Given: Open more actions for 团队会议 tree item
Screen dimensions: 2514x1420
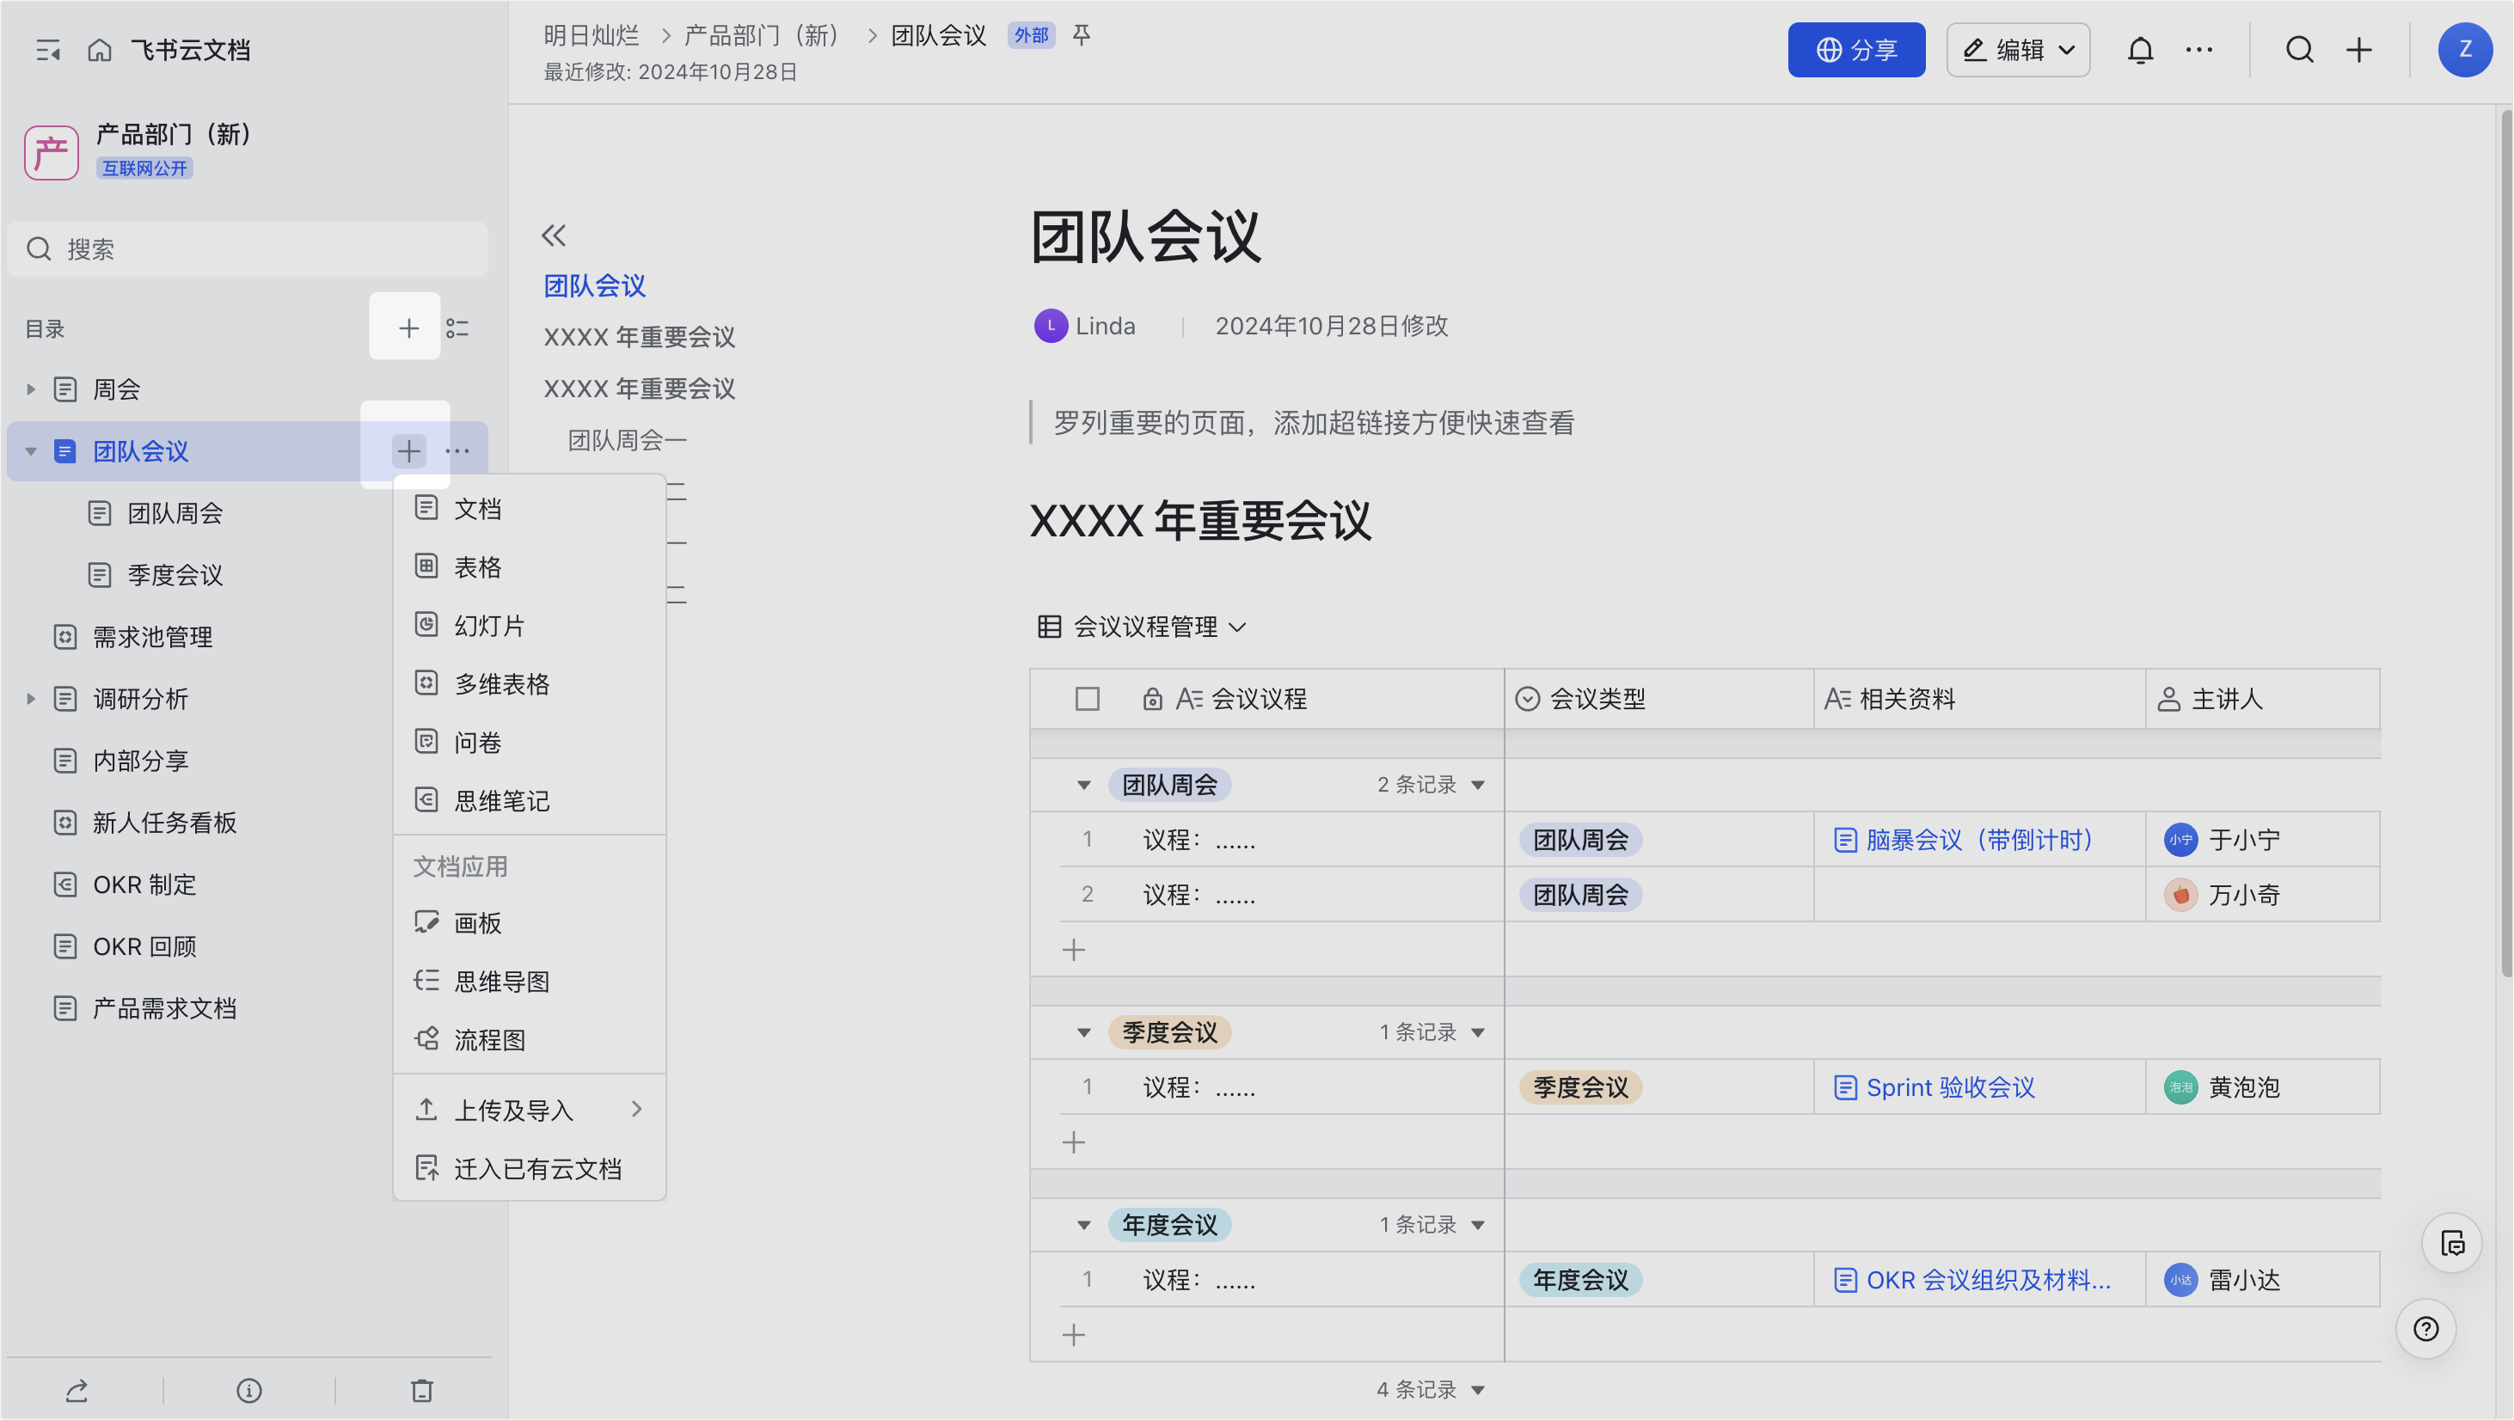Looking at the screenshot, I should coord(457,451).
